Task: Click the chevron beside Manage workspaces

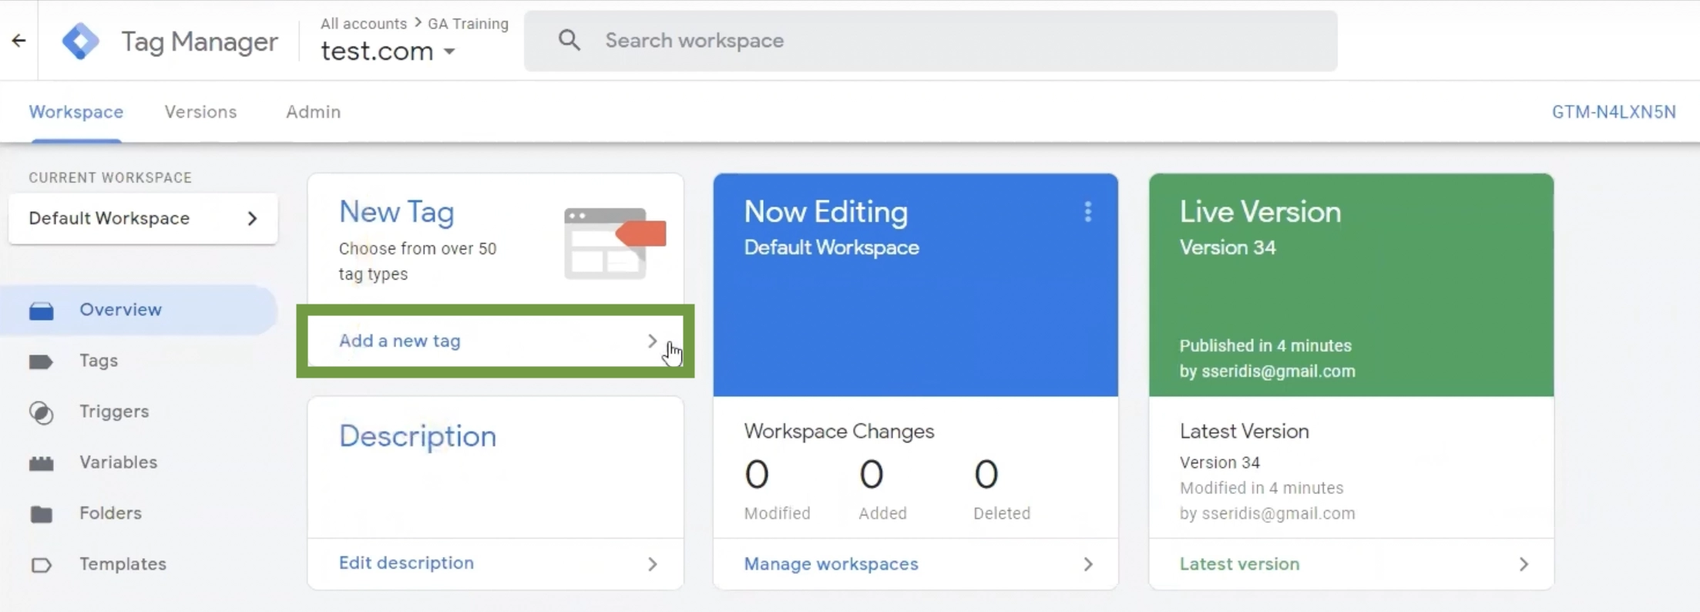Action: (1088, 564)
